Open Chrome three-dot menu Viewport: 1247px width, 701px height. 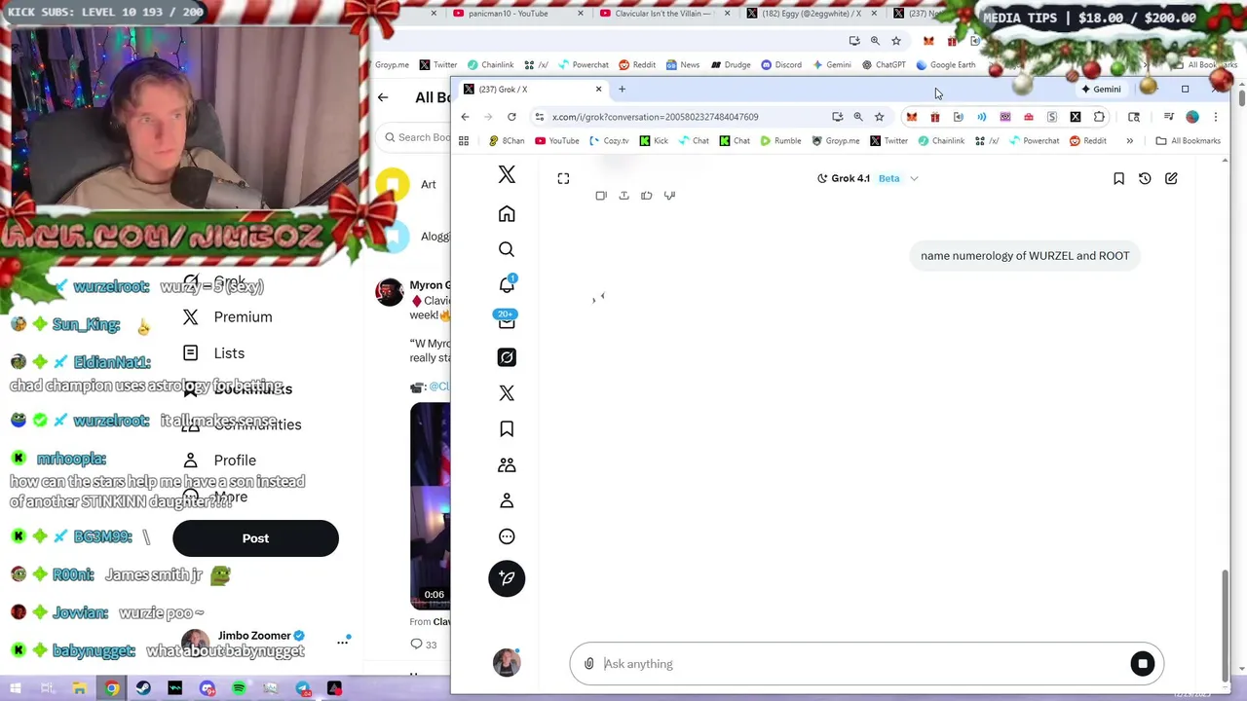click(1215, 117)
